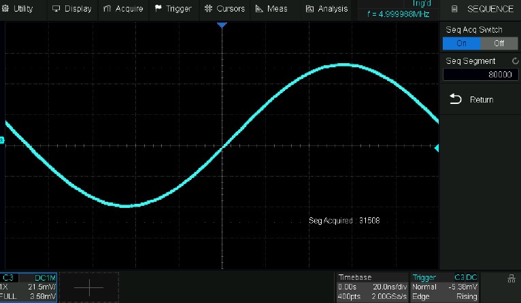Viewport: 521px width, 303px height.
Task: Click the network status icon
Action: click(x=510, y=279)
